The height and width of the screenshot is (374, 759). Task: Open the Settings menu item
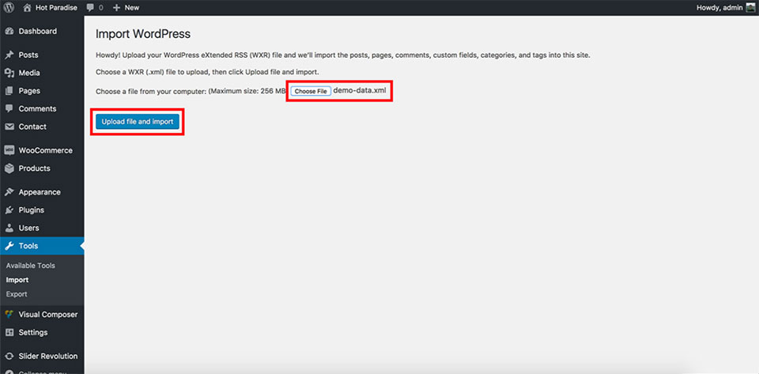(x=33, y=332)
